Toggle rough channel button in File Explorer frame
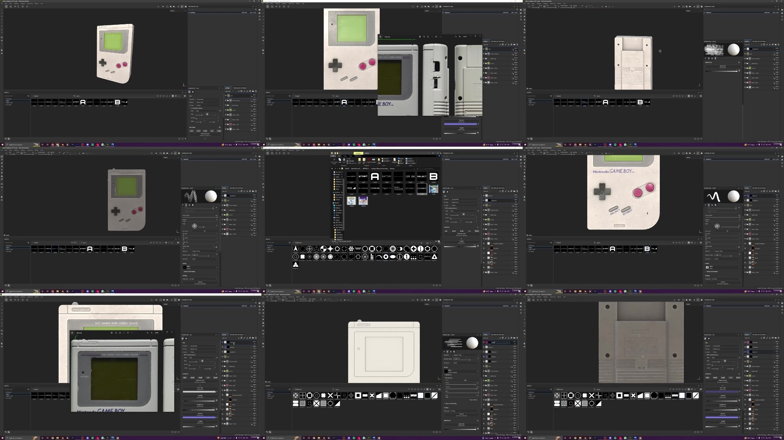784x440 pixels. (462, 231)
